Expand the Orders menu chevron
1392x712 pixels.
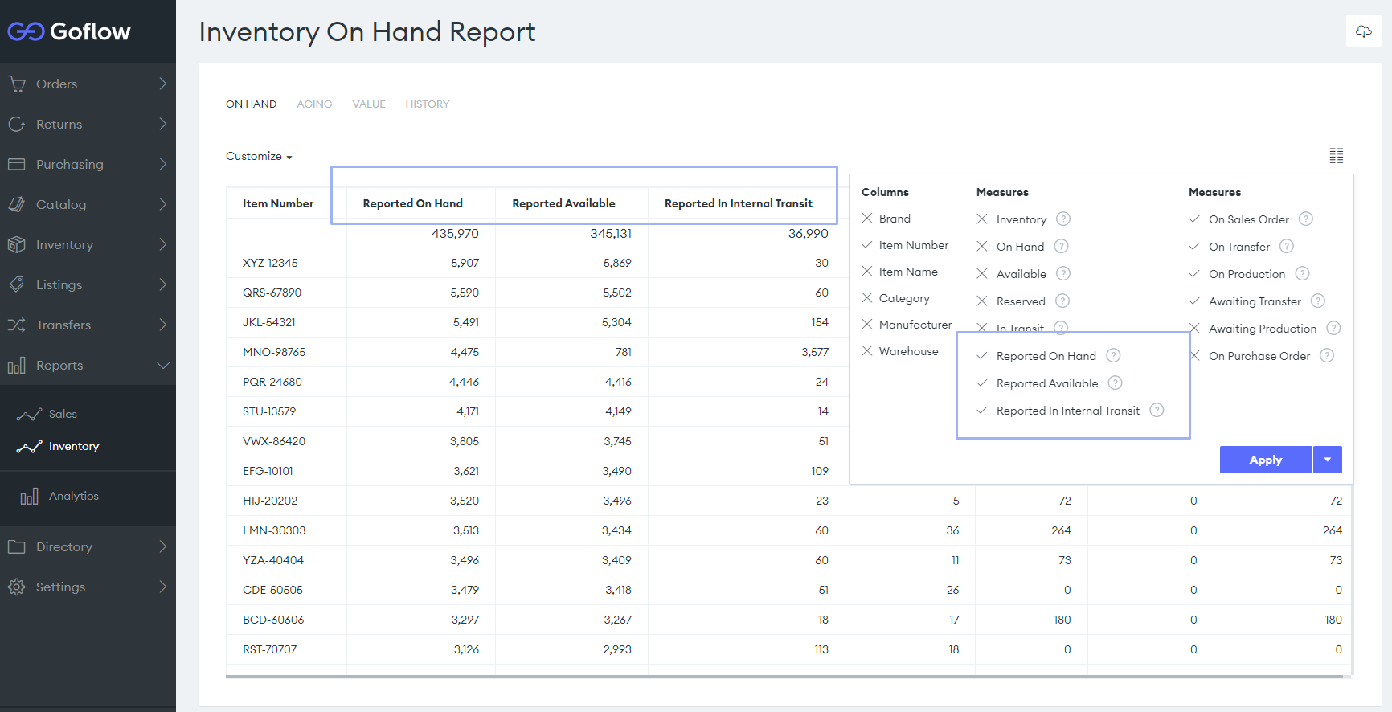(162, 84)
